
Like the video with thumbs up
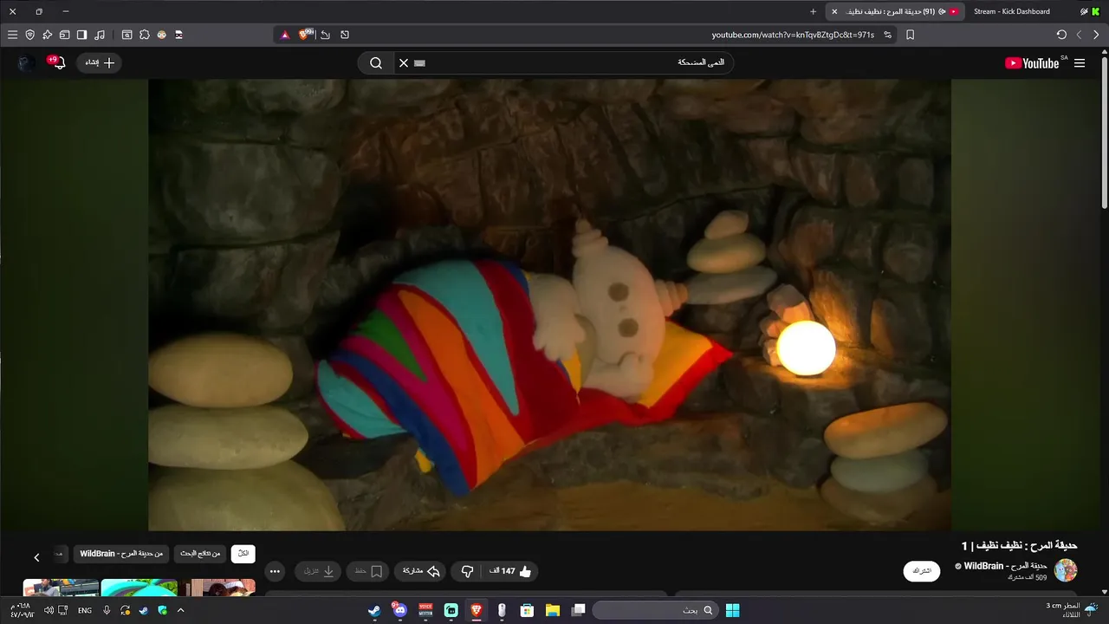click(510, 571)
